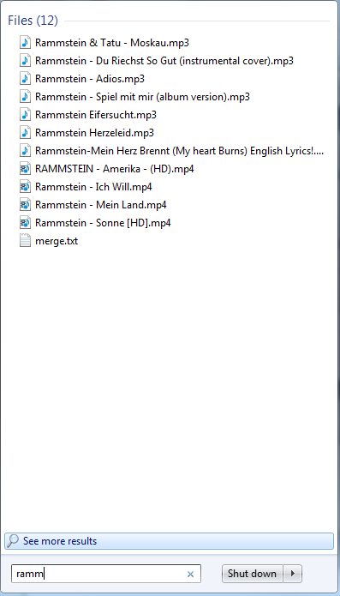This screenshot has width=340, height=596.
Task: Click the text document icon beside merge.txt
Action: 25,241
